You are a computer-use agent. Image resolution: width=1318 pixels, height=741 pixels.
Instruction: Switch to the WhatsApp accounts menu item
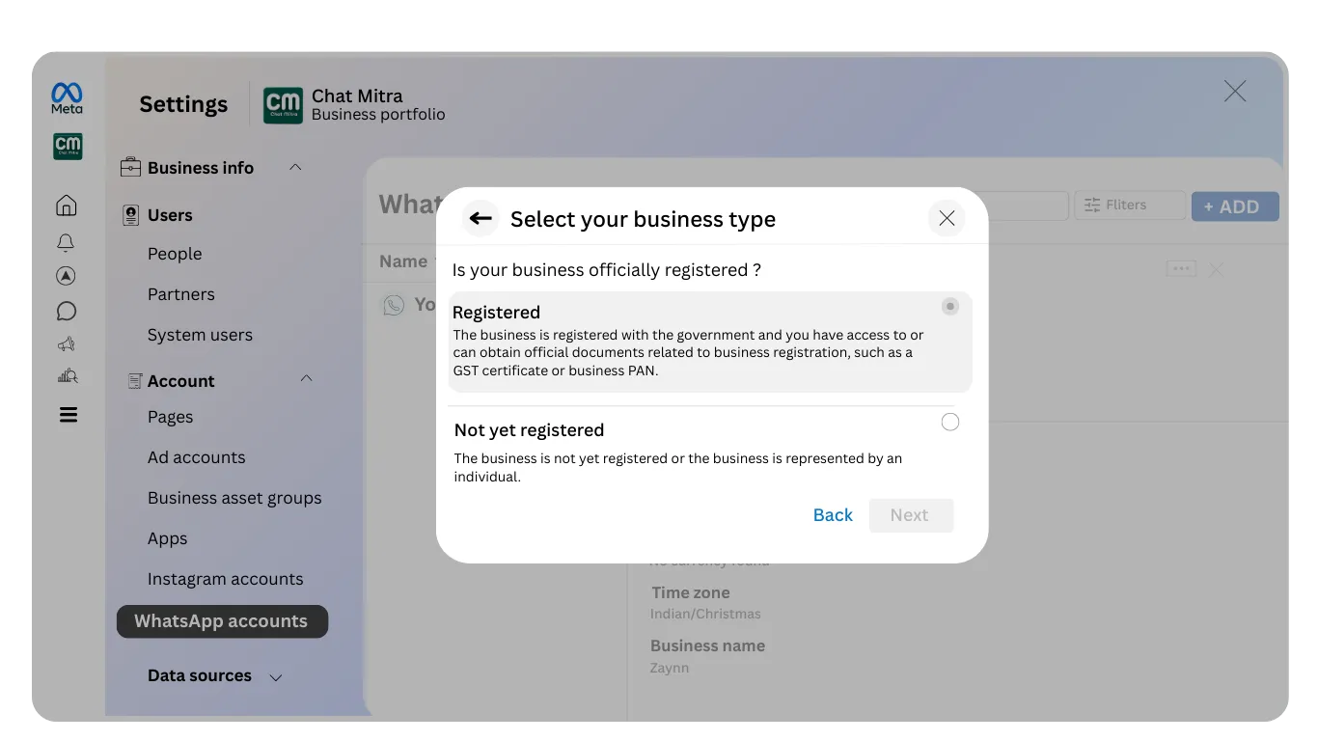pyautogui.click(x=222, y=621)
